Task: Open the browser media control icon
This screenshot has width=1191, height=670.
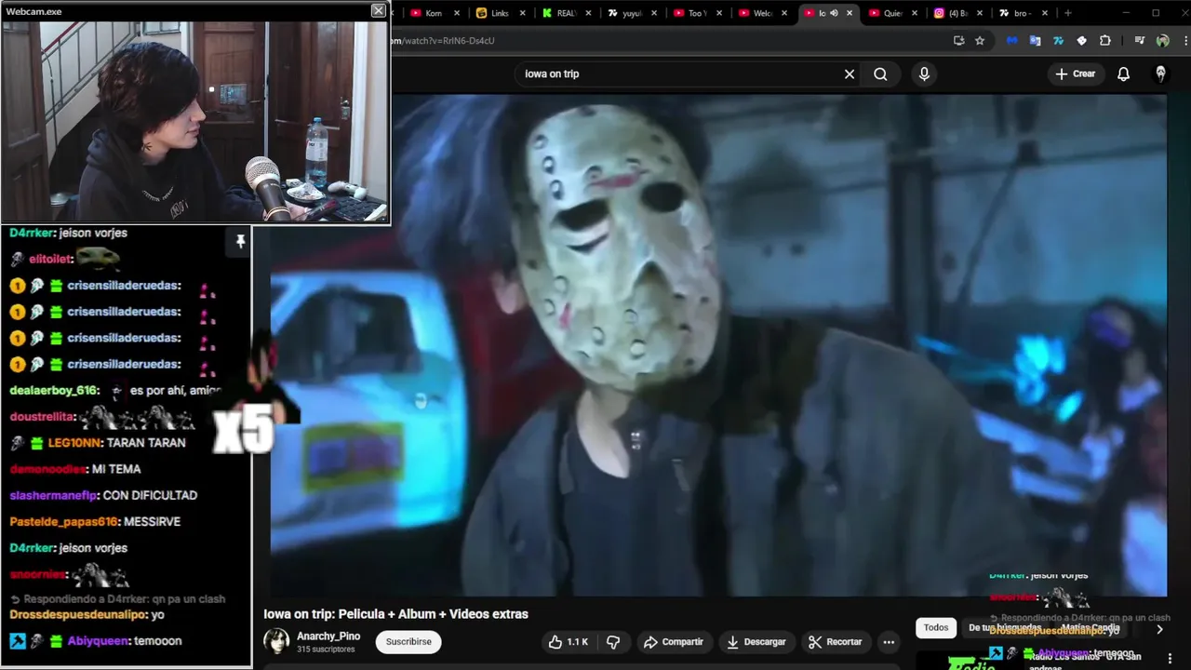Action: [x=1139, y=41]
